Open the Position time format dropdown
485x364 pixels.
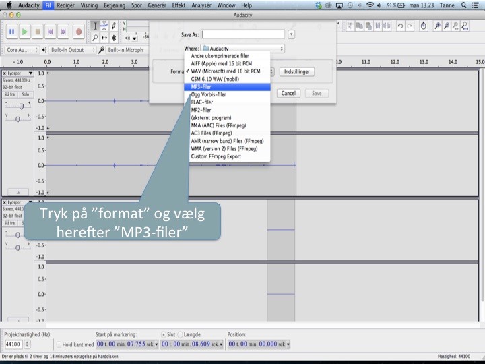288,344
